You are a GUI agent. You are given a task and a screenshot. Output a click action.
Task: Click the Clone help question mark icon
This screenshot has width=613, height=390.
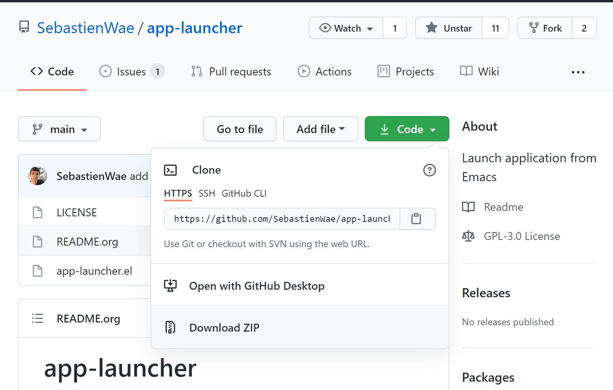click(429, 170)
